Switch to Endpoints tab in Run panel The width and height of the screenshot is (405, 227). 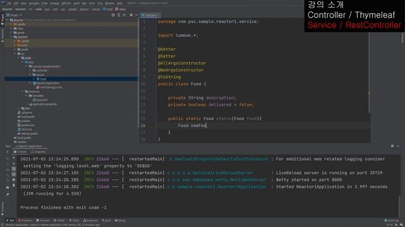pos(38,152)
